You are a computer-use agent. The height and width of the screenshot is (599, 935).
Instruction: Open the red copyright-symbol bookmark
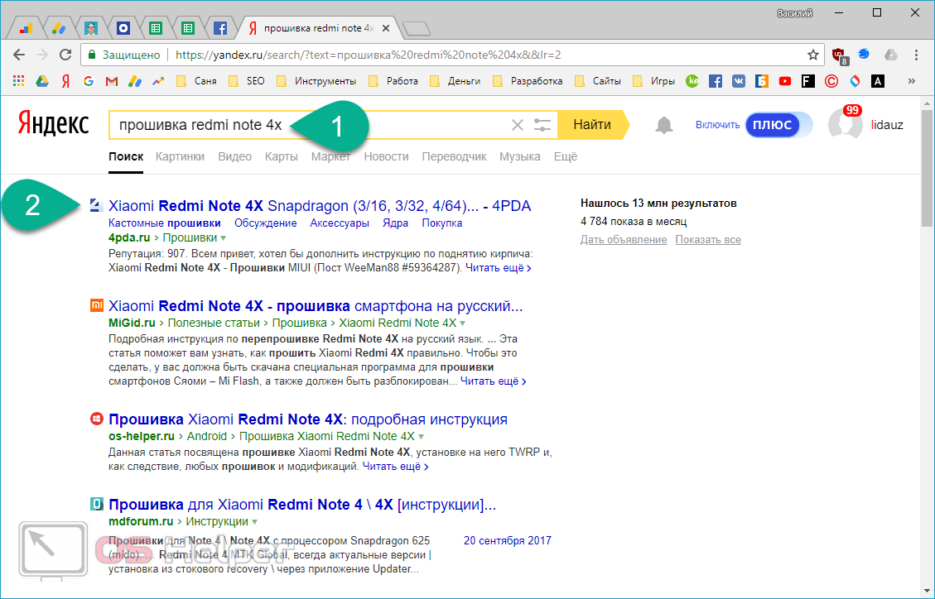[831, 81]
